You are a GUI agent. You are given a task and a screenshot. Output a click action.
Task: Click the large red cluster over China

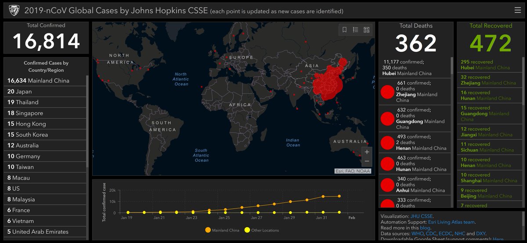tap(327, 82)
